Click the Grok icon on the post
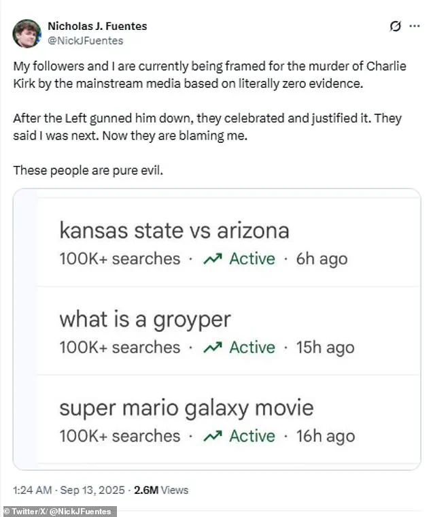The height and width of the screenshot is (517, 431). [x=395, y=27]
